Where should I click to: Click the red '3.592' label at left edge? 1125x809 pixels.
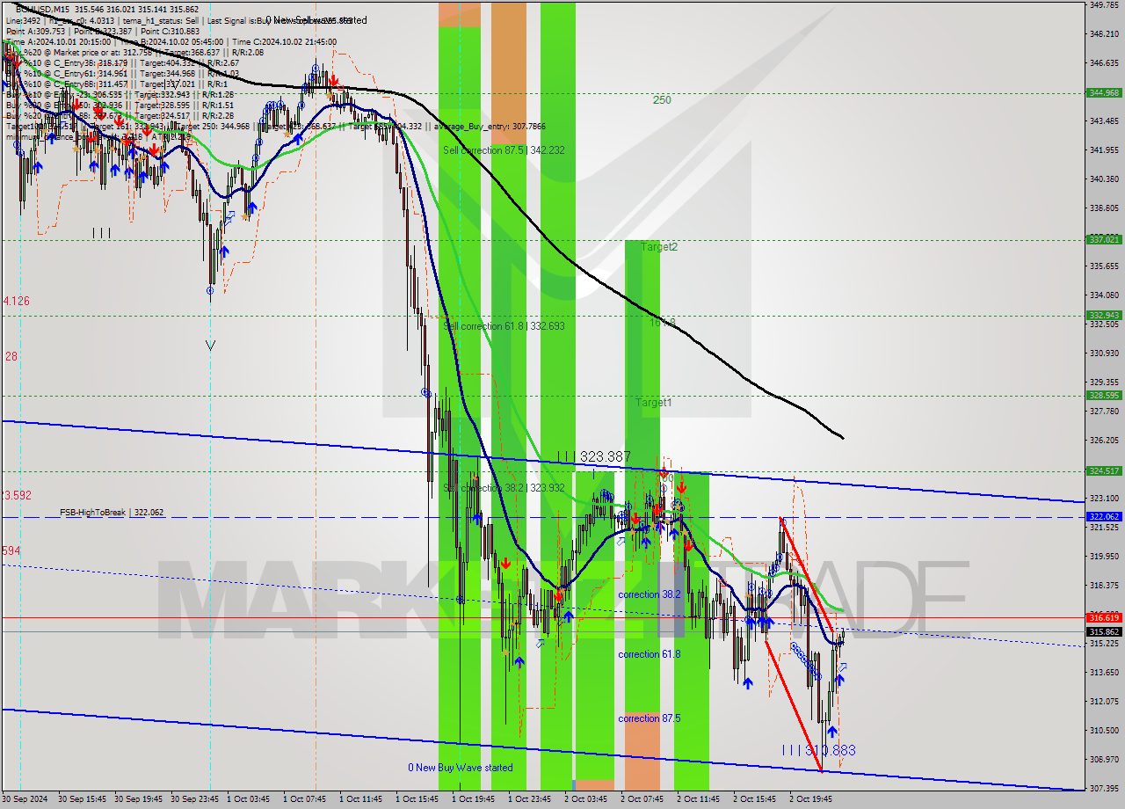[16, 495]
